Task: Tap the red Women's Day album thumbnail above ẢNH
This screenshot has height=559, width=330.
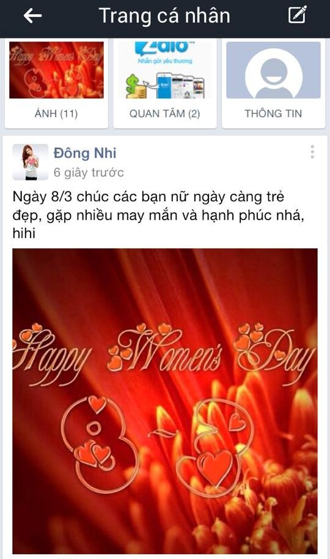Action: coord(56,70)
